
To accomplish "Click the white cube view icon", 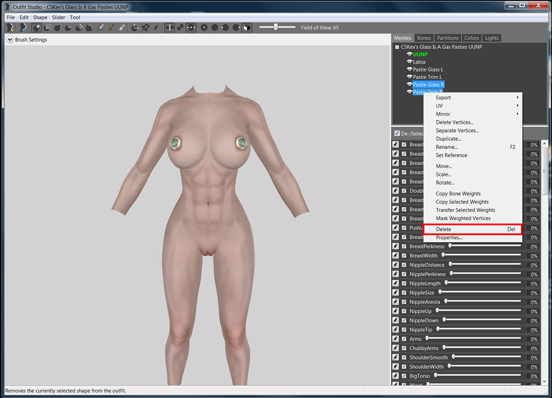I will (x=247, y=28).
